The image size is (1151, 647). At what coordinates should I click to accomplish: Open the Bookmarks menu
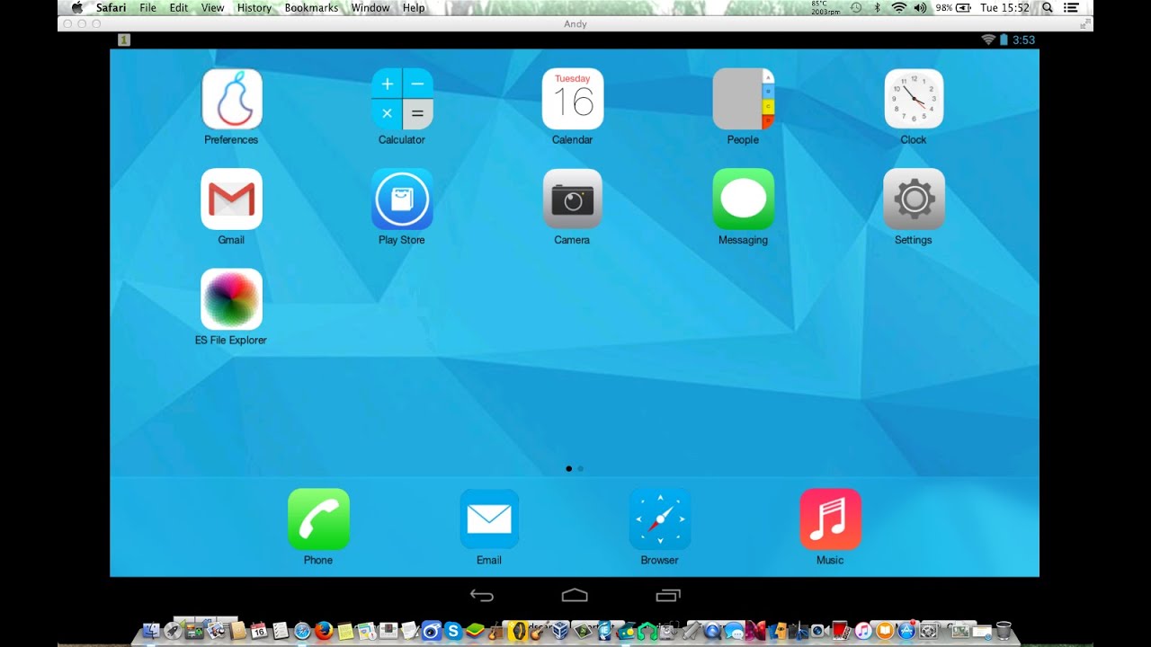(311, 8)
